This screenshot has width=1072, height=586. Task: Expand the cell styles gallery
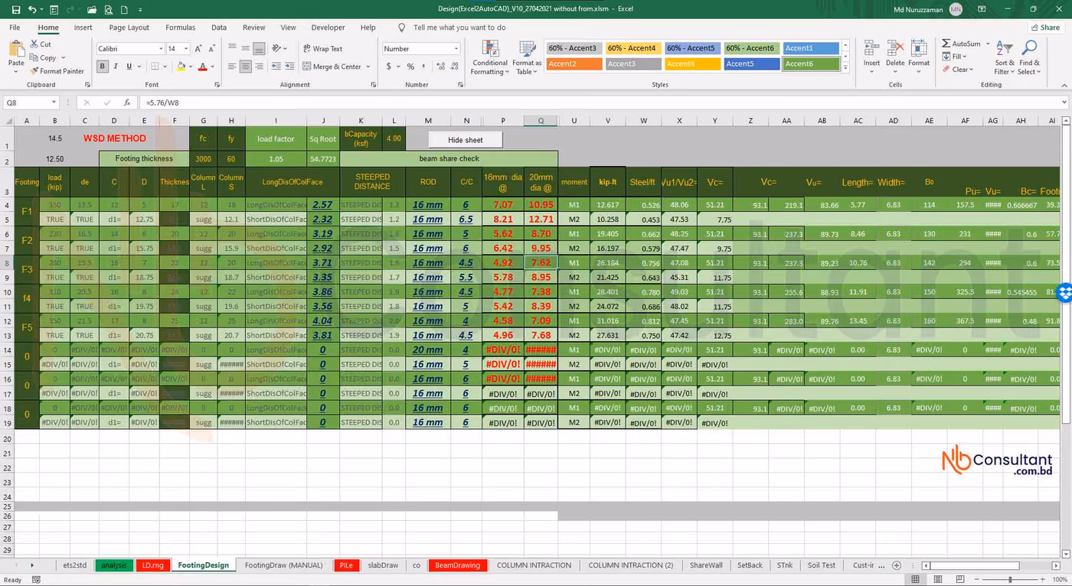point(845,68)
